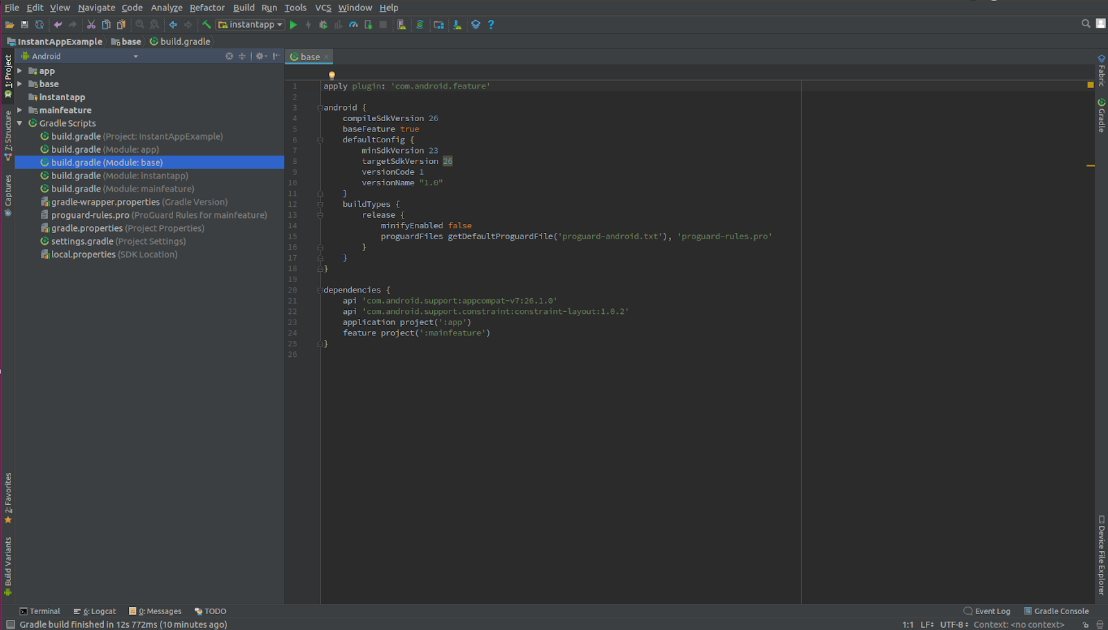Viewport: 1108px width, 630px height.
Task: Click the Debug app bug icon
Action: 323,25
